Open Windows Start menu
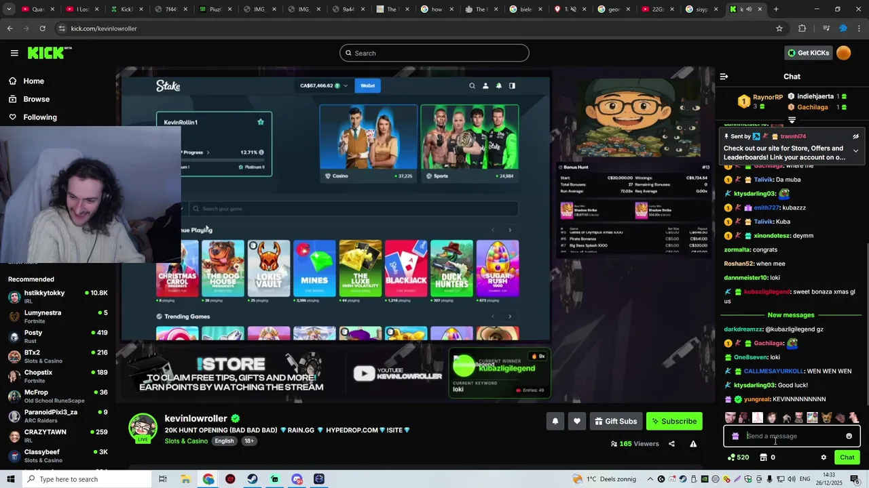This screenshot has height=488, width=869. click(x=10, y=479)
